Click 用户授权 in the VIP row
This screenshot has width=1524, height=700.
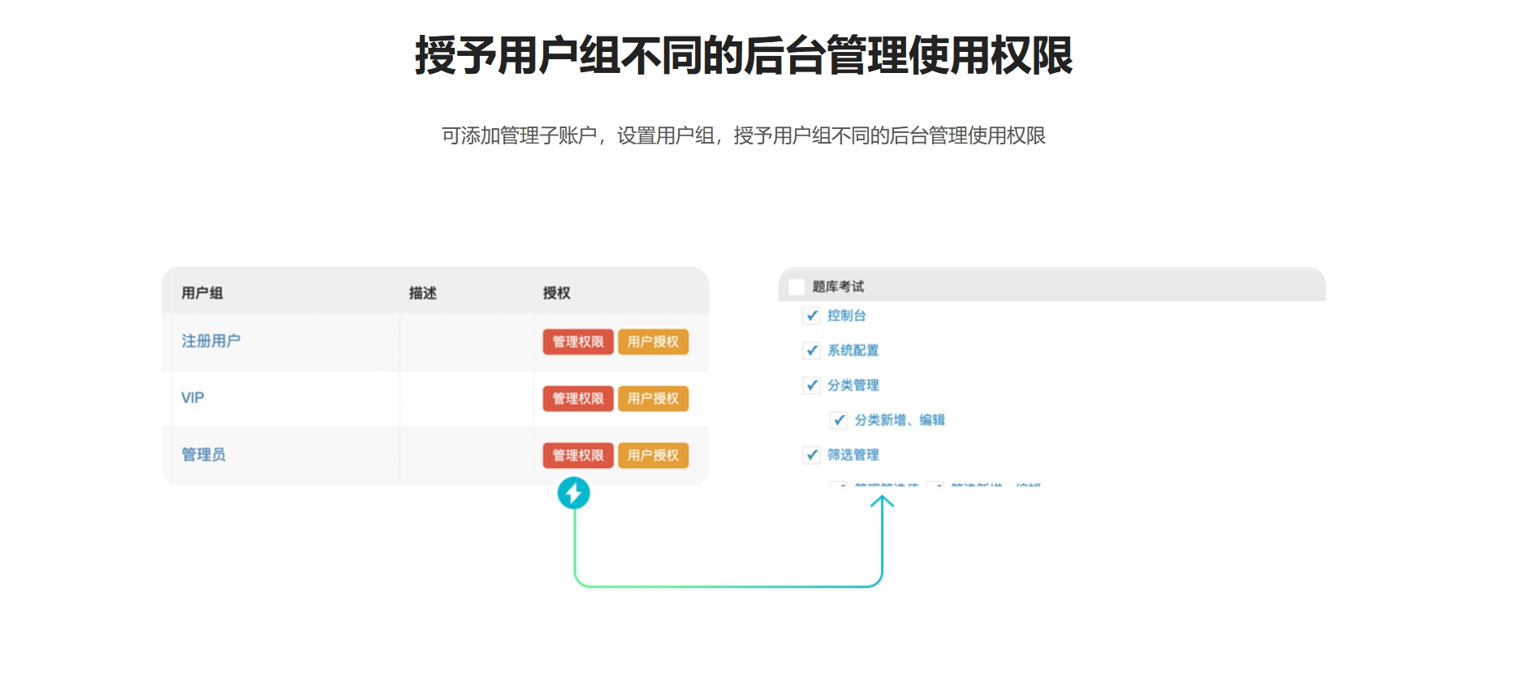point(653,399)
